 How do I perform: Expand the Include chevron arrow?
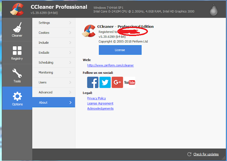[x=70, y=42]
